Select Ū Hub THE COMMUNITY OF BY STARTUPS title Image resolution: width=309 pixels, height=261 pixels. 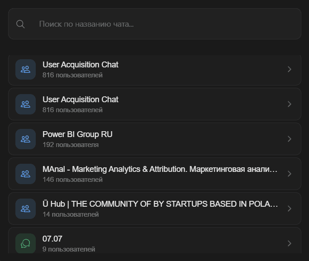coord(160,204)
